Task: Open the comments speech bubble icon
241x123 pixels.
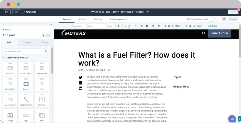Action: (x=224, y=19)
